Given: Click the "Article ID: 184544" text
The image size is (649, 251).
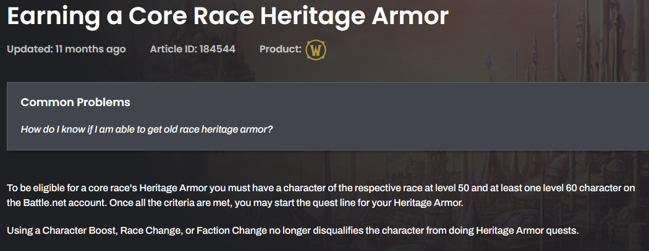Looking at the screenshot, I should (192, 49).
